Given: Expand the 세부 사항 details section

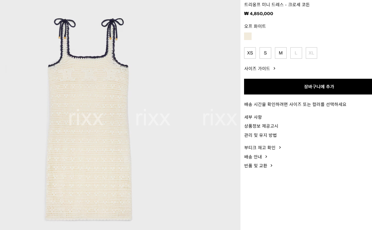Looking at the screenshot, I should [253, 117].
